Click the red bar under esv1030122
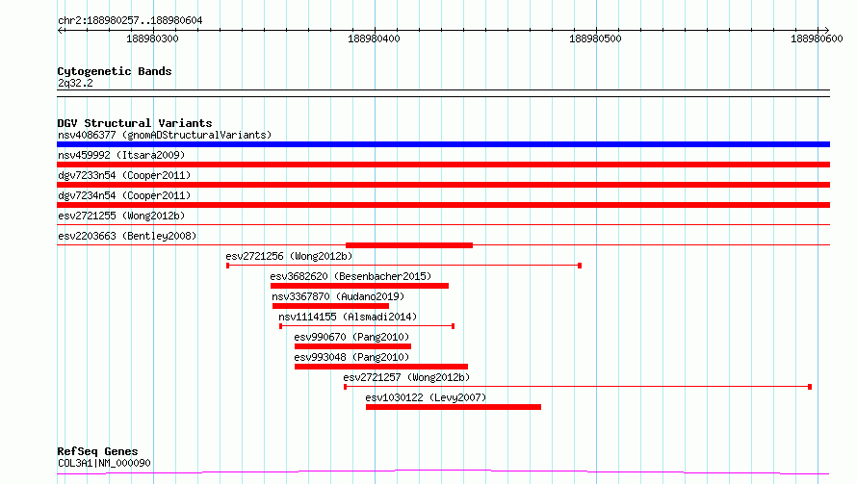The image size is (857, 484). pyautogui.click(x=454, y=407)
